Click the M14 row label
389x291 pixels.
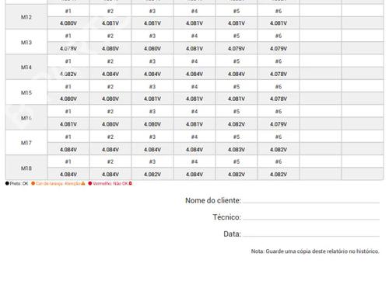point(26,68)
